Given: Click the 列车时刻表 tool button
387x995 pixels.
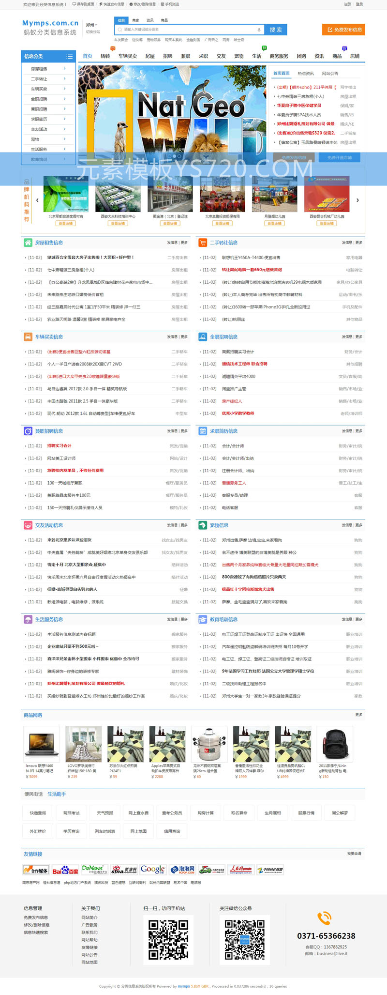Looking at the screenshot, I should [x=105, y=831].
